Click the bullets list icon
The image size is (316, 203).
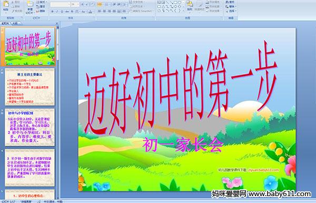tap(100, 4)
